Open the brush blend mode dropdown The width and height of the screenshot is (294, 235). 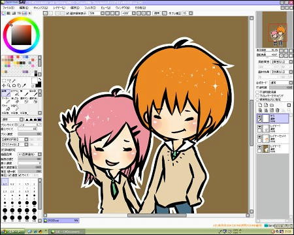[12, 119]
